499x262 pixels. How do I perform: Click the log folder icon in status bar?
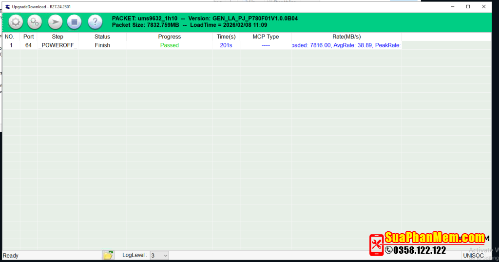pos(108,255)
